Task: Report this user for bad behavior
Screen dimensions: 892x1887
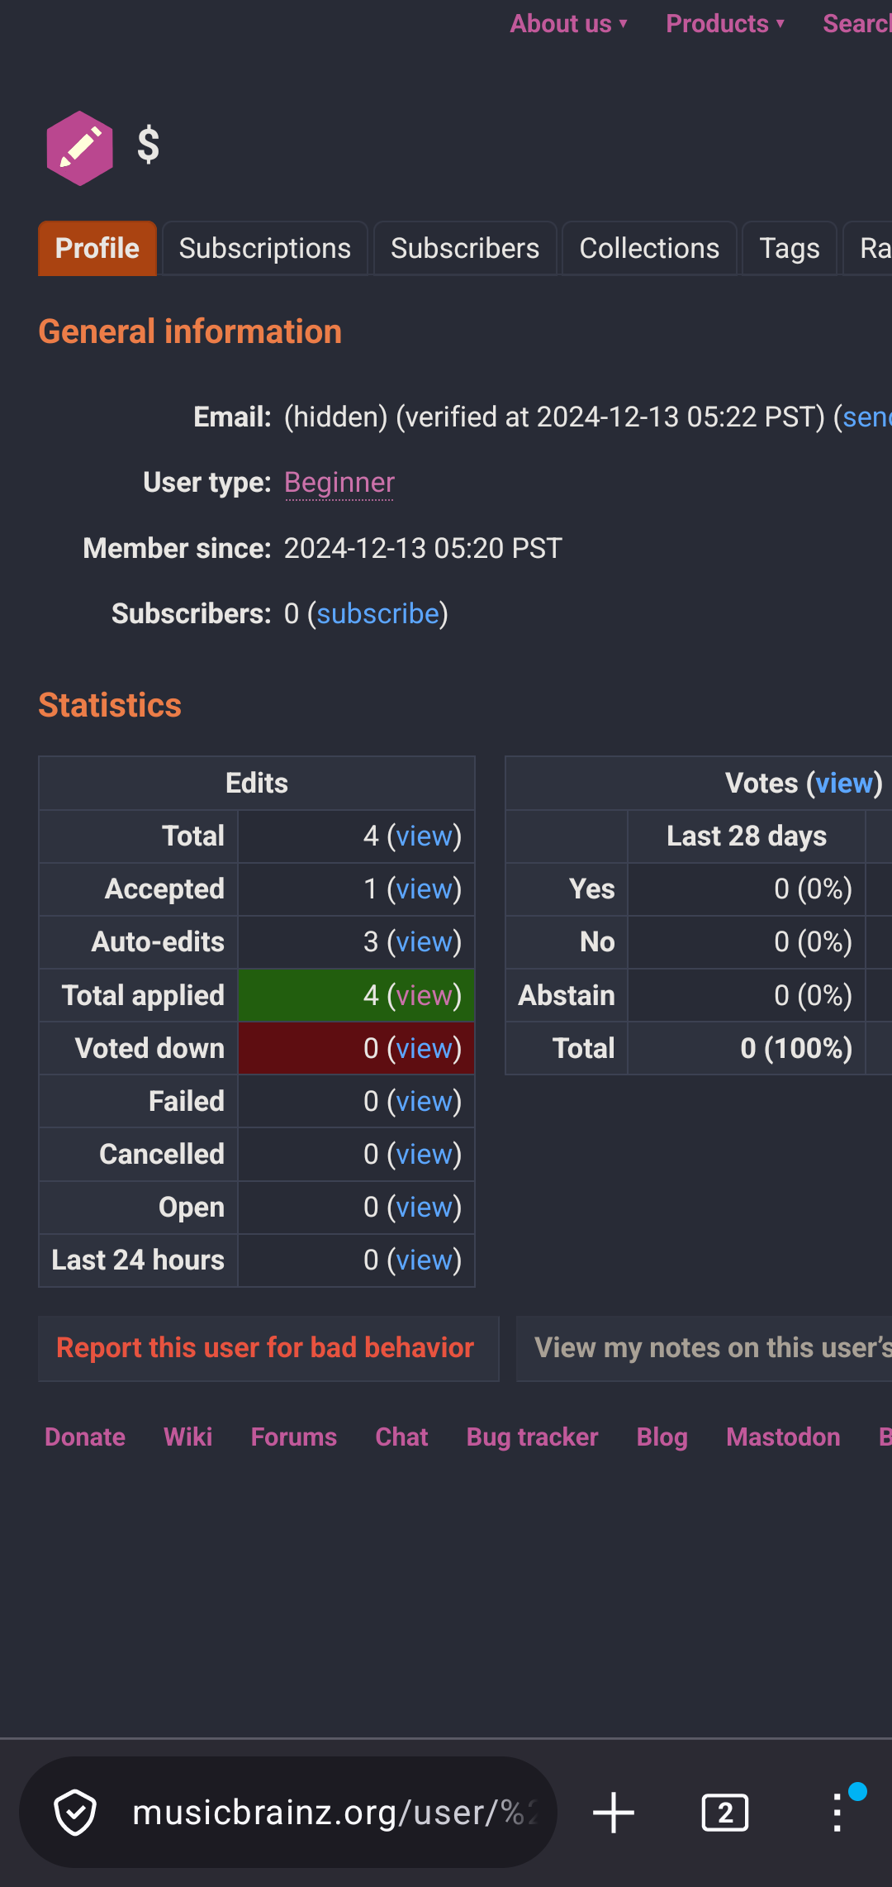Action: click(x=265, y=1348)
